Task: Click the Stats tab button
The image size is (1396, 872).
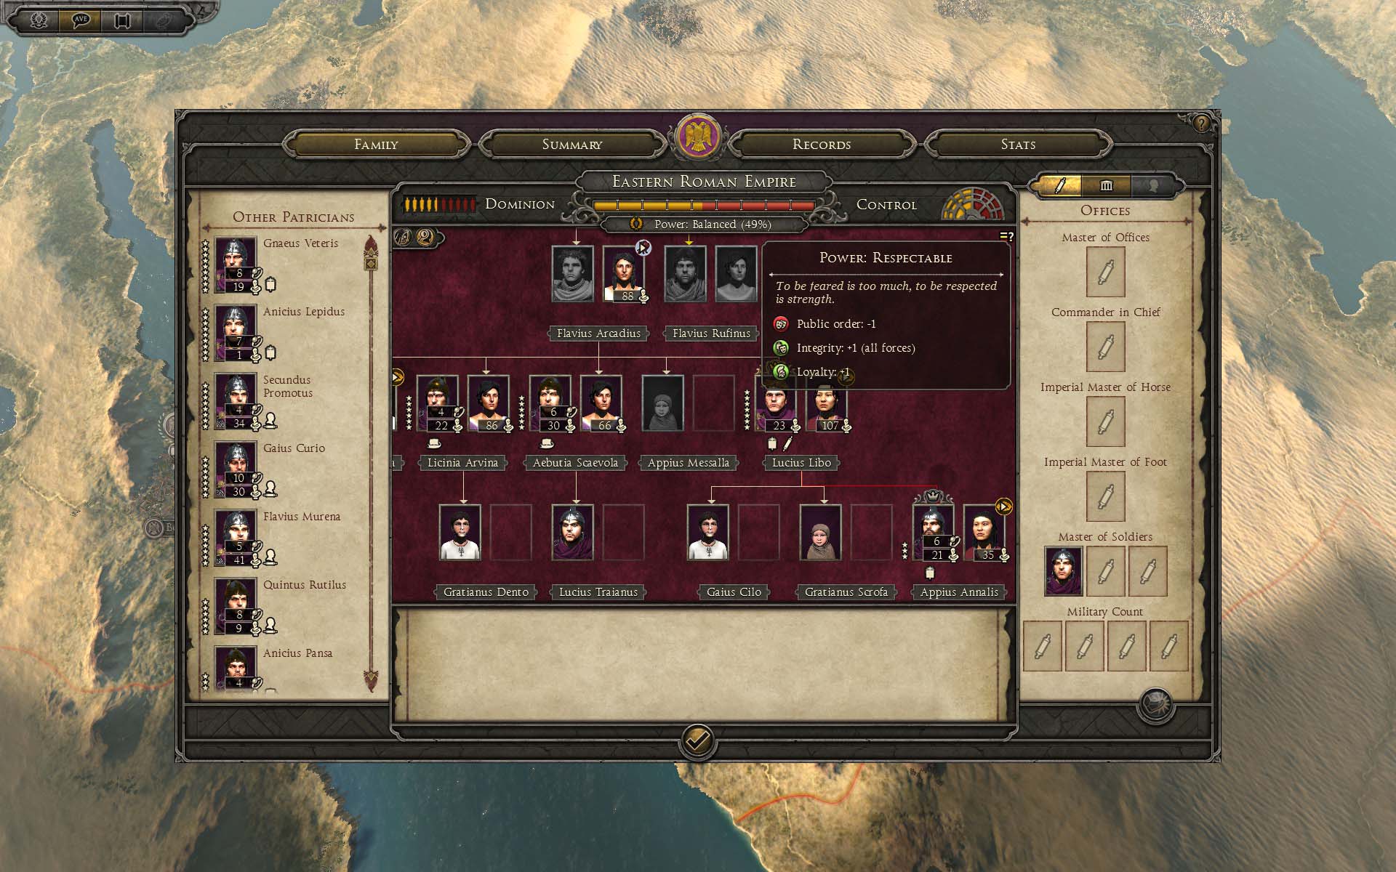Action: click(x=1018, y=145)
